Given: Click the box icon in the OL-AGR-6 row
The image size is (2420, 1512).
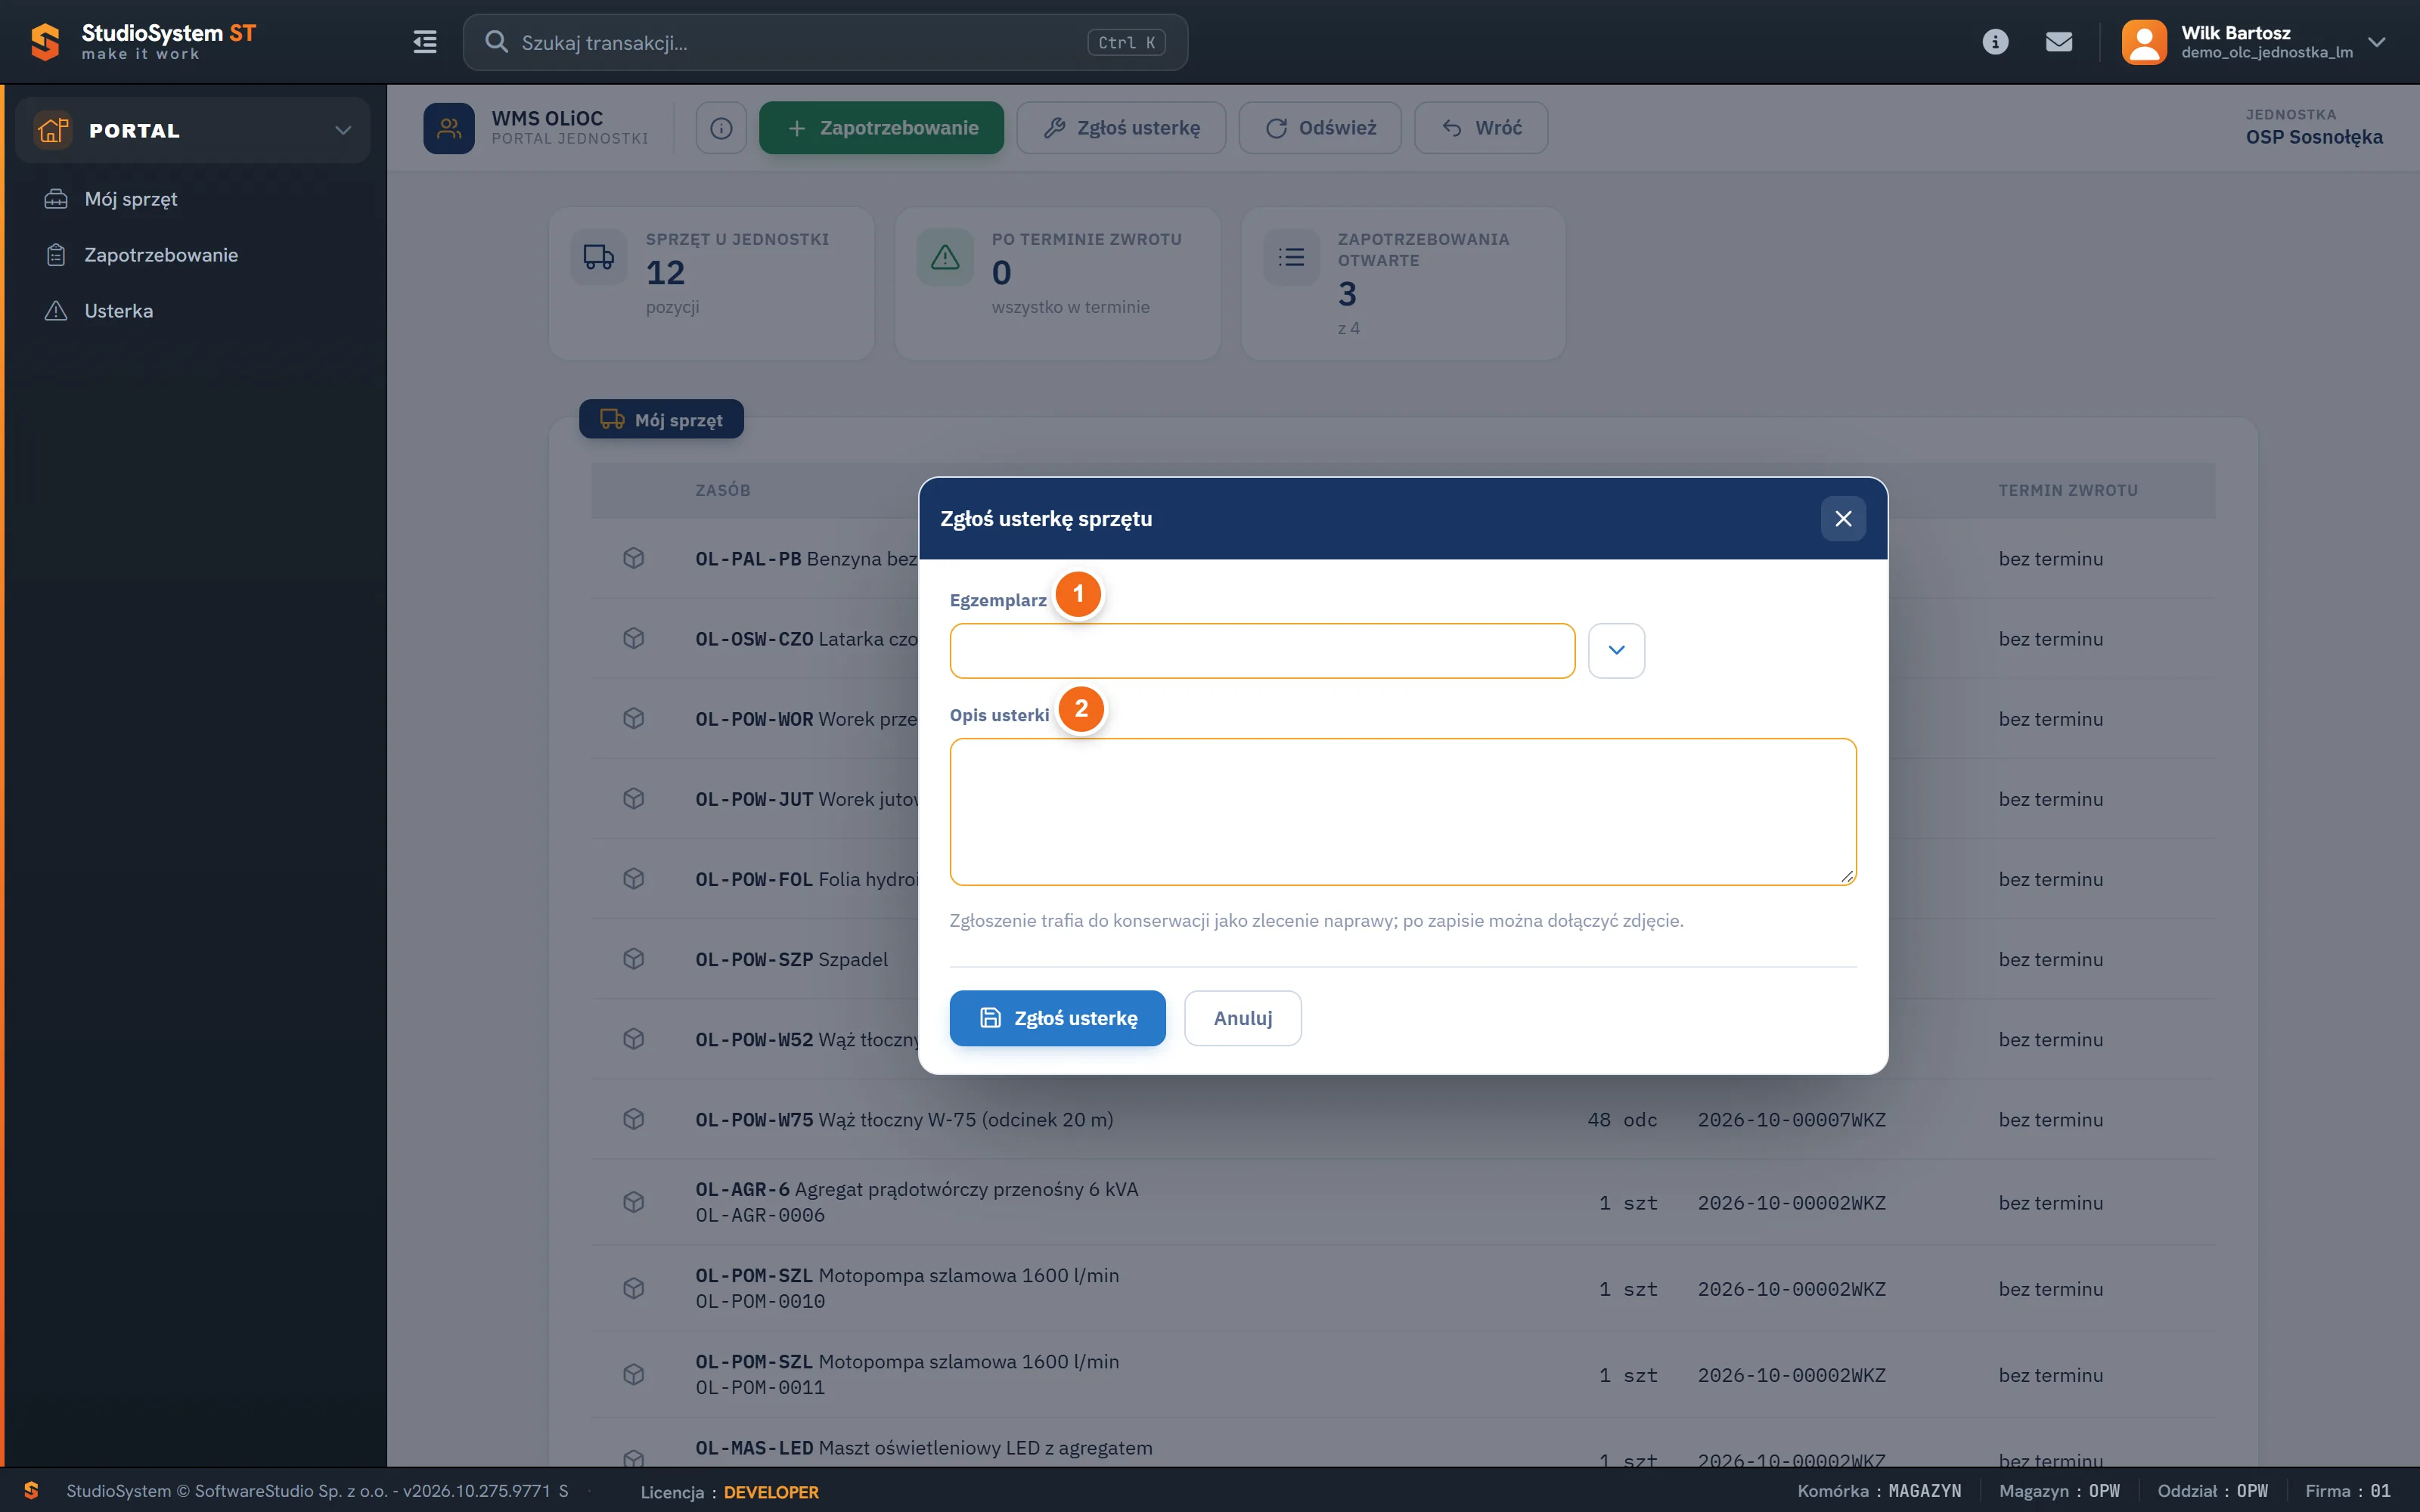Looking at the screenshot, I should [x=633, y=1202].
